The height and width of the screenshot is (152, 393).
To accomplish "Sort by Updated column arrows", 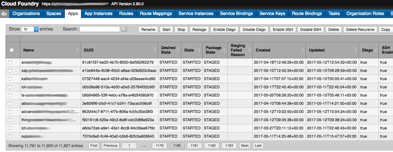I will (x=356, y=50).
